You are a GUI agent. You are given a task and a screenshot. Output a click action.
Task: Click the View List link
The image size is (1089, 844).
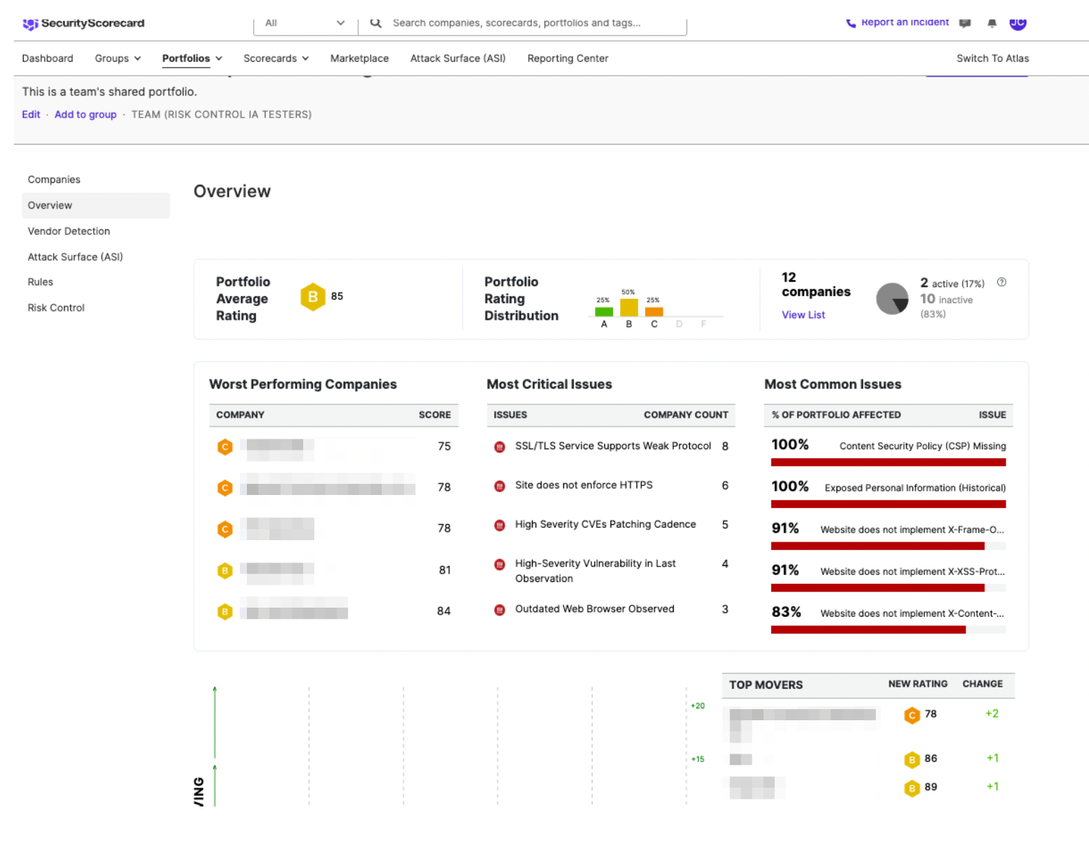(x=803, y=315)
